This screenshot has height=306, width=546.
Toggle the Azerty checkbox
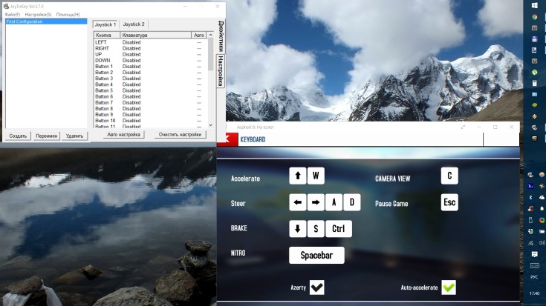[x=316, y=287]
